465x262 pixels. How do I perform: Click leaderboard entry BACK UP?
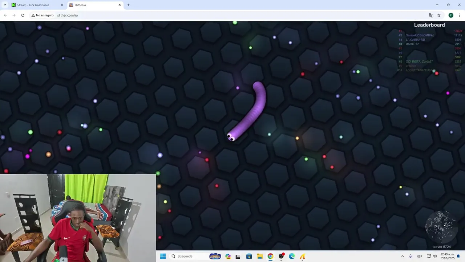tap(412, 44)
